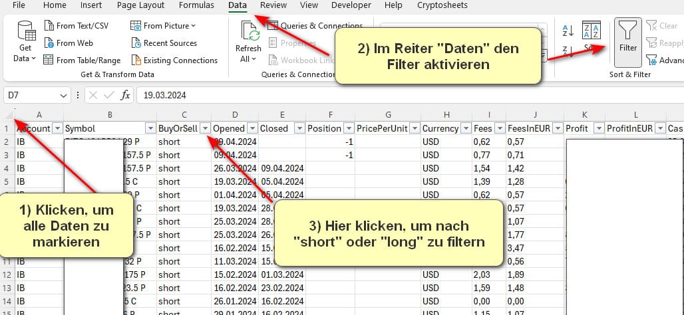
Task: Open Recent Sources
Action: pyautogui.click(x=164, y=43)
